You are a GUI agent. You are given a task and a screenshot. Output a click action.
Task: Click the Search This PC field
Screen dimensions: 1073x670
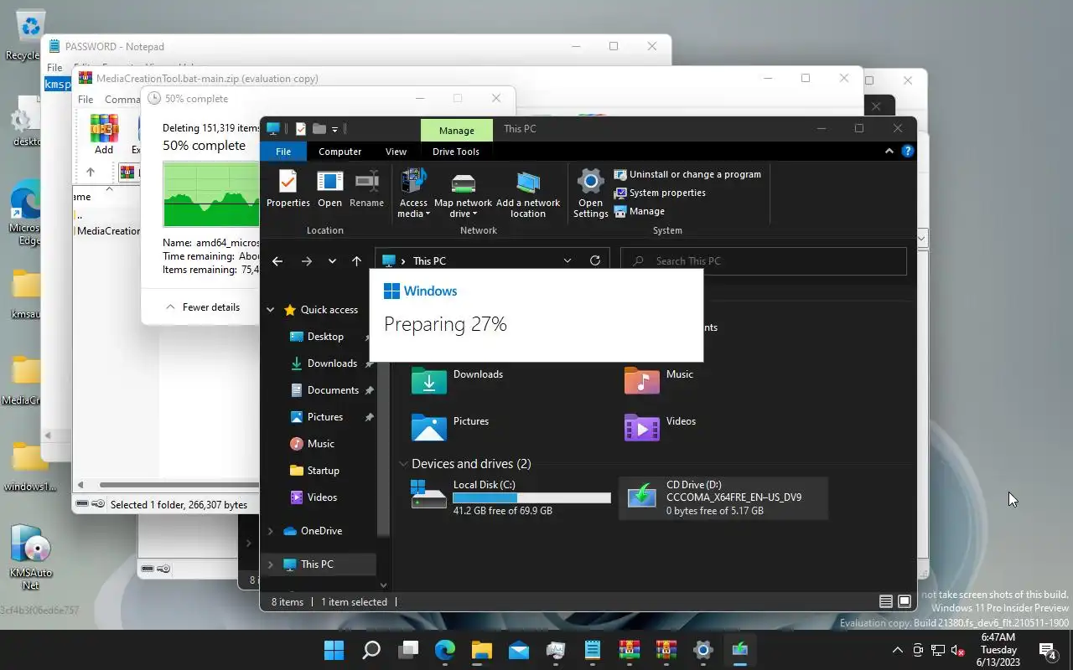click(x=764, y=261)
